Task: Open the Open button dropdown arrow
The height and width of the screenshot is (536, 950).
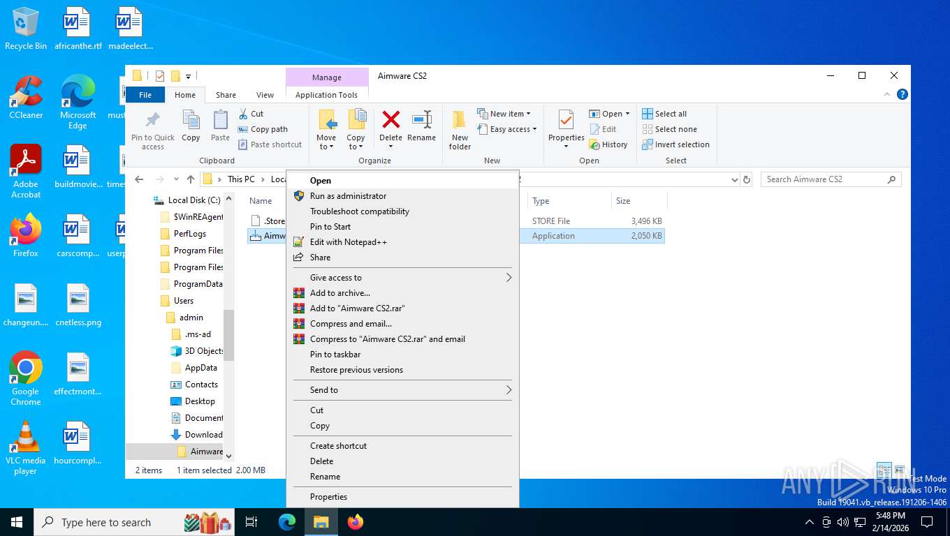Action: (627, 114)
